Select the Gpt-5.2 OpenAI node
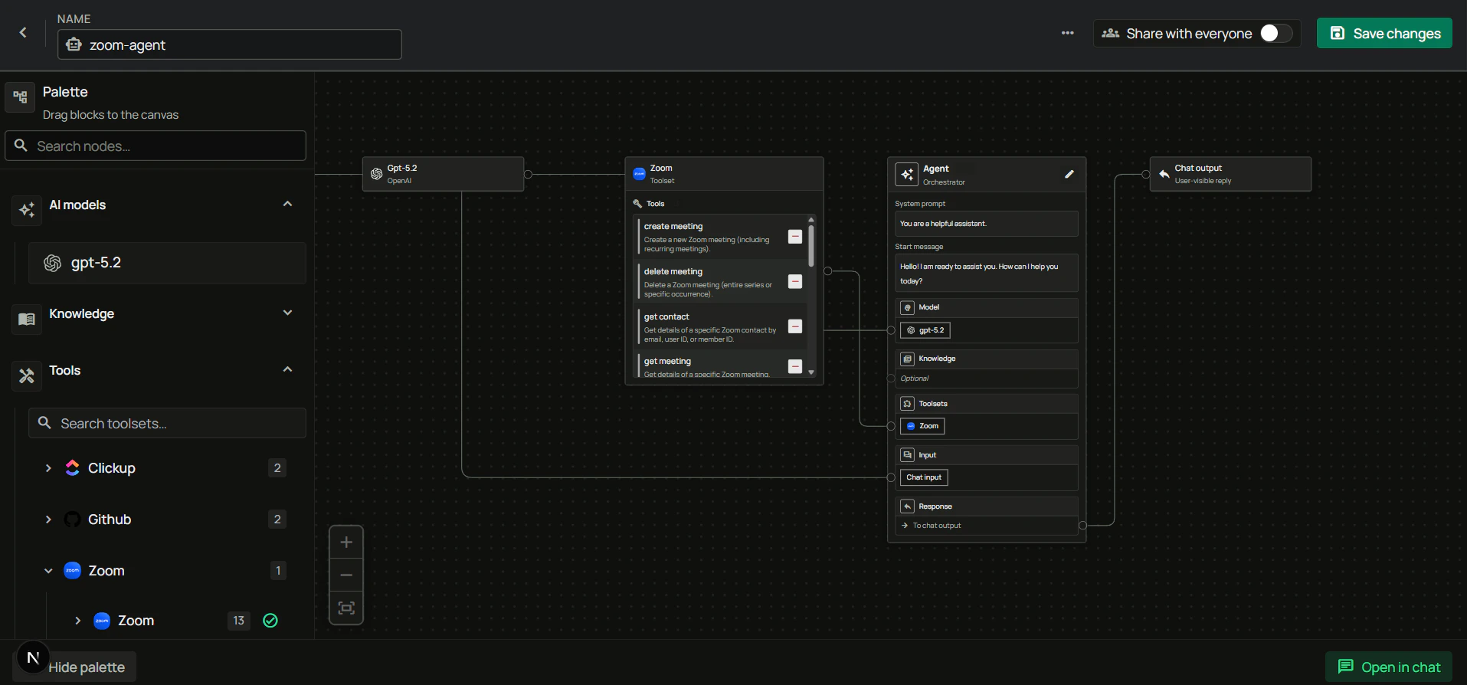Screen dimensions: 1467x685 443,174
